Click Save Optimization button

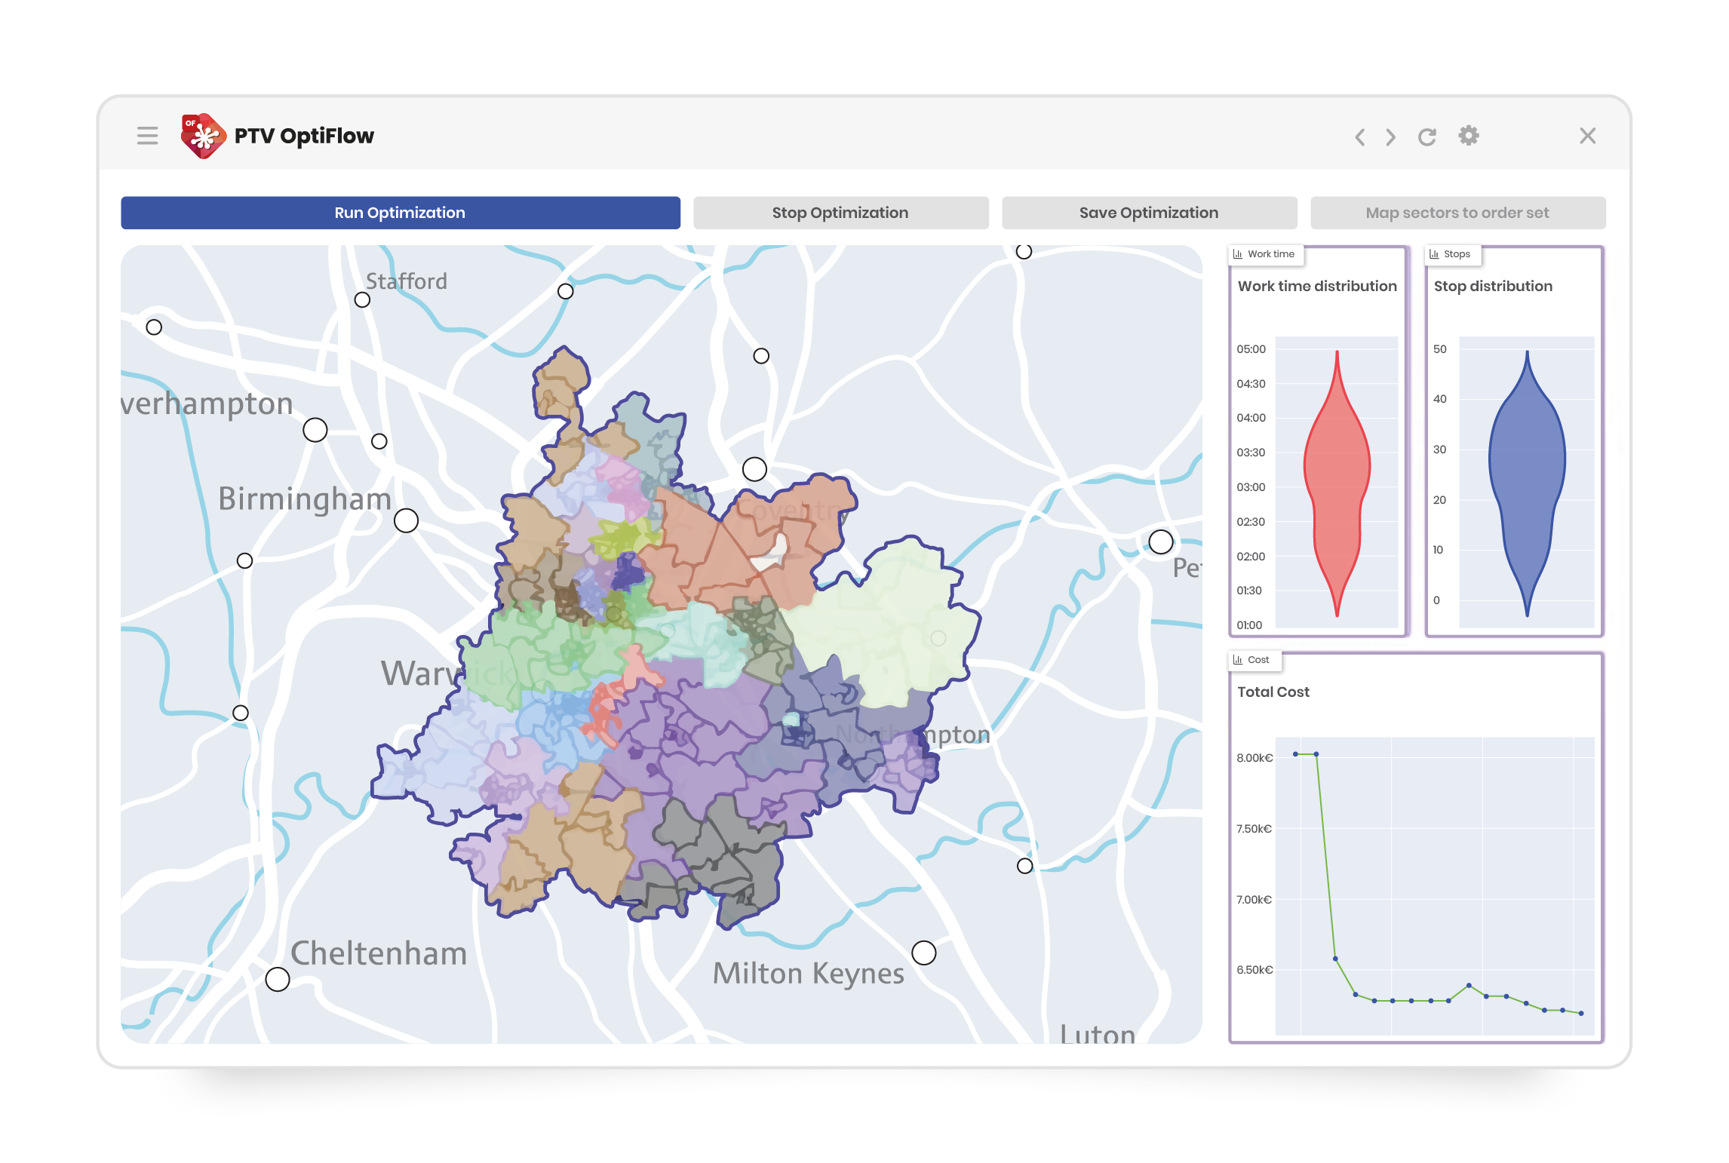coord(1149,213)
